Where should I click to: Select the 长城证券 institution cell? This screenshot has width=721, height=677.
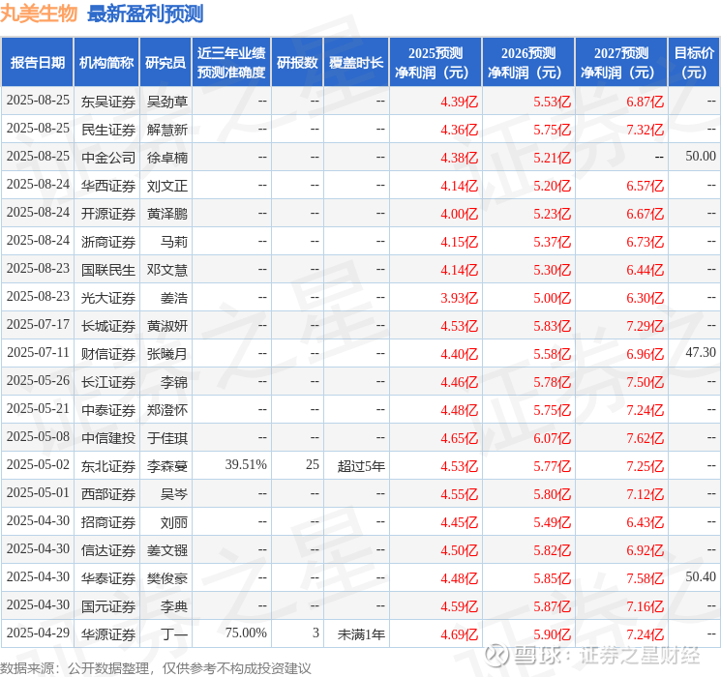click(108, 326)
